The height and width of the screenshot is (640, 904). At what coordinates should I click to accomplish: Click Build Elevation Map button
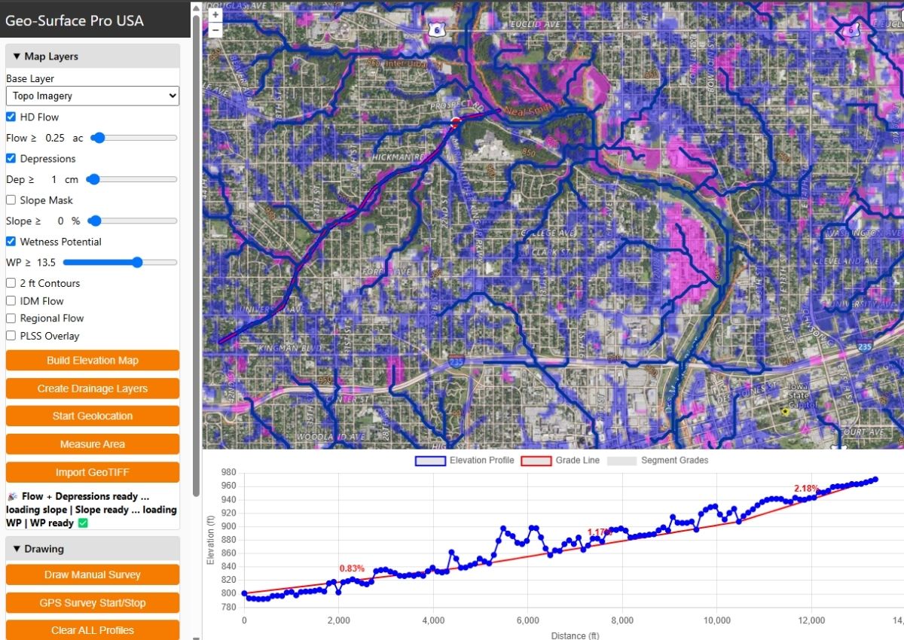(x=93, y=361)
